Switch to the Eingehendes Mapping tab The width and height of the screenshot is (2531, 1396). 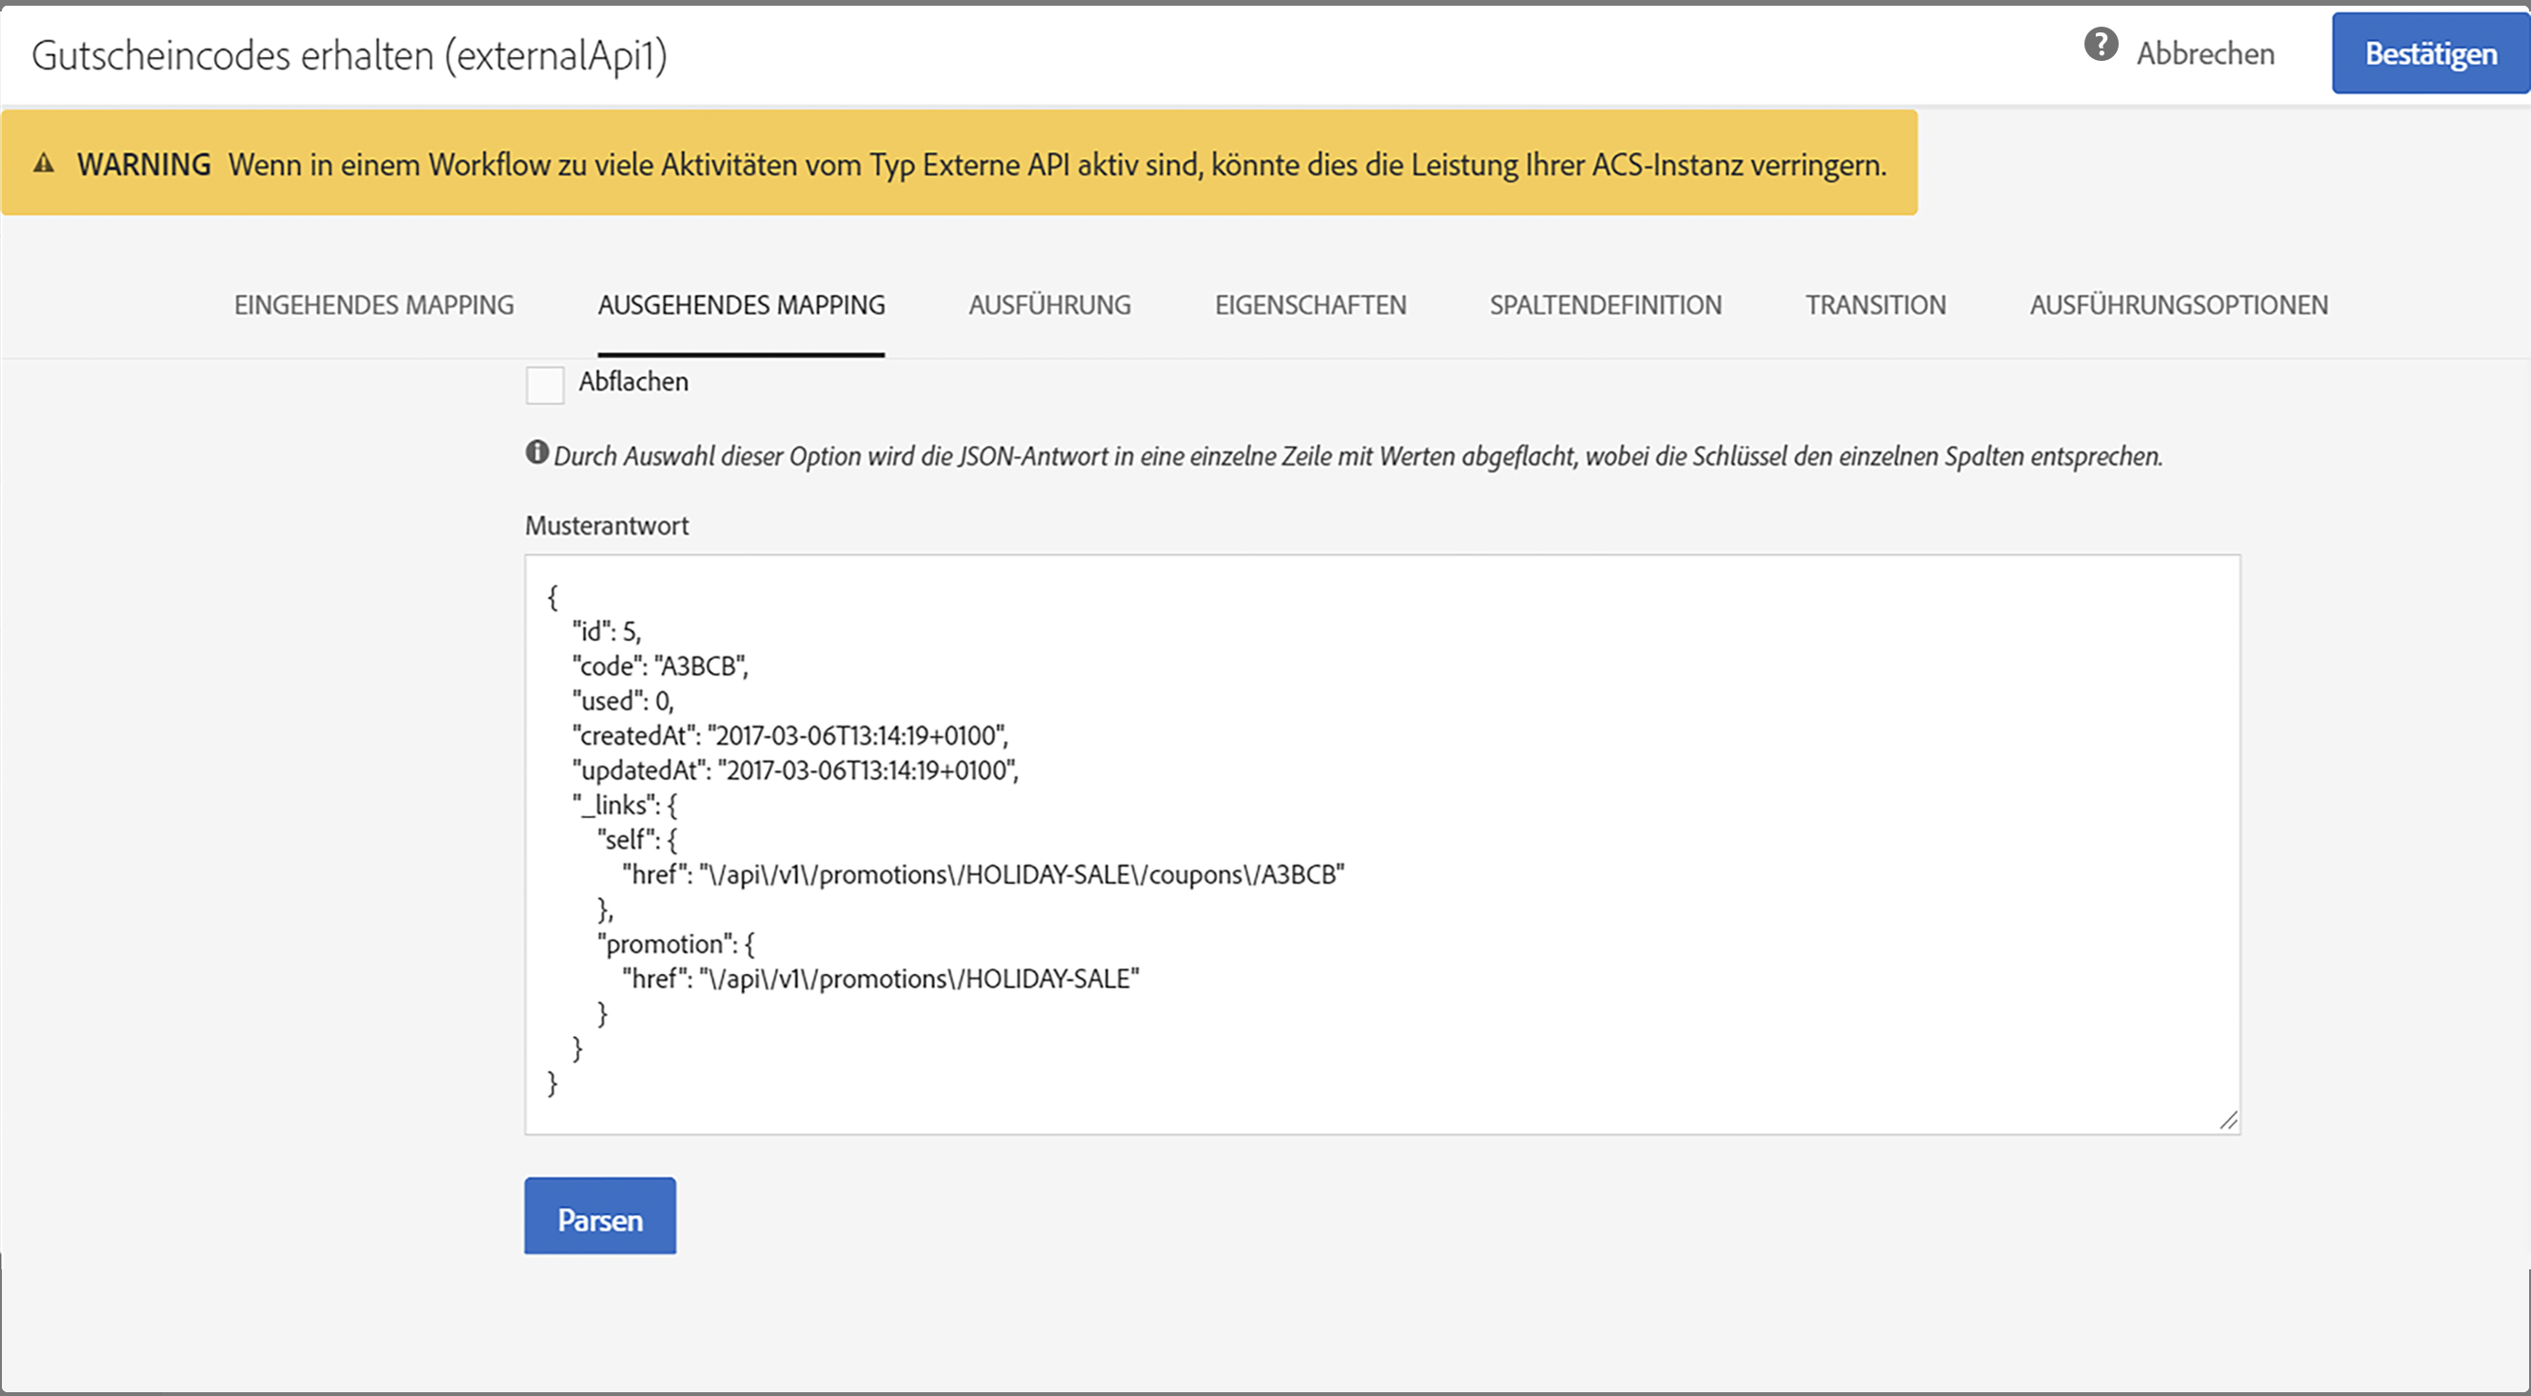click(373, 306)
